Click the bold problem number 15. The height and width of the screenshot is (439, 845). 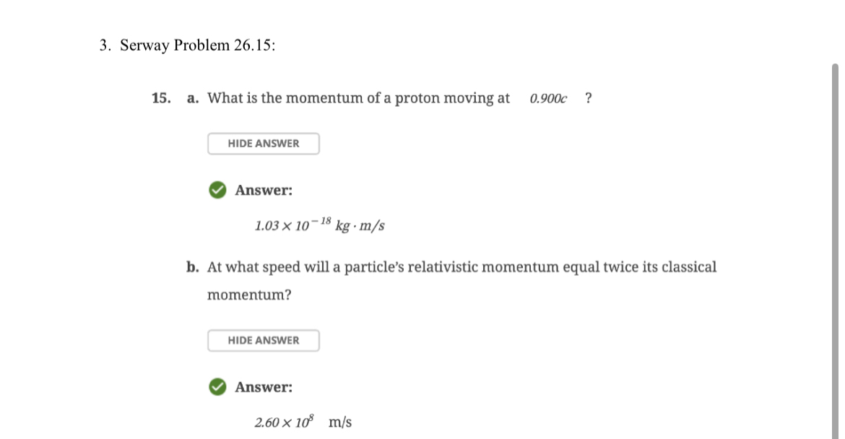(x=161, y=98)
